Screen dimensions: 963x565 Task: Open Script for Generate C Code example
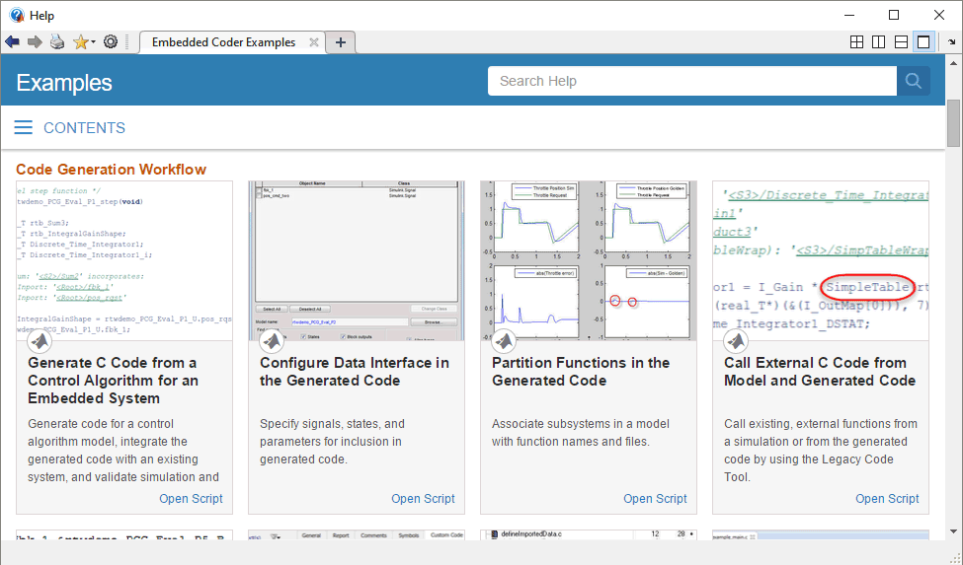191,499
